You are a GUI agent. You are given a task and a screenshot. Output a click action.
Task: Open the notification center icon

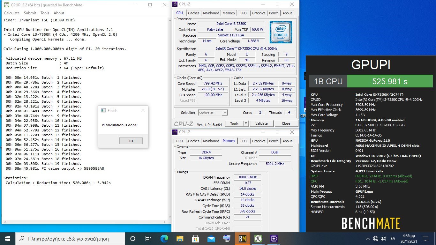[425, 239]
